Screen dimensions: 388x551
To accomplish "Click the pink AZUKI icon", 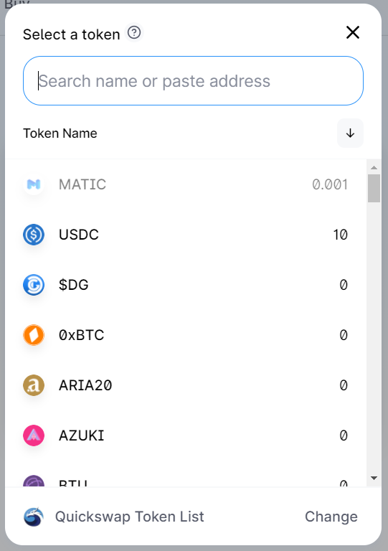I will (34, 435).
